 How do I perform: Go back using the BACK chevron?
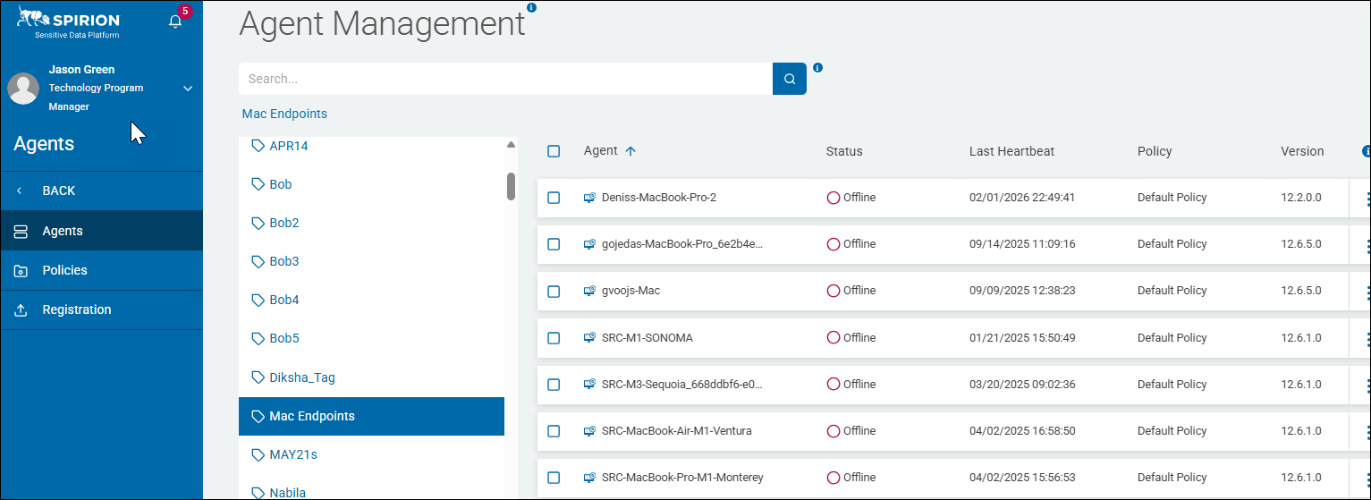20,191
